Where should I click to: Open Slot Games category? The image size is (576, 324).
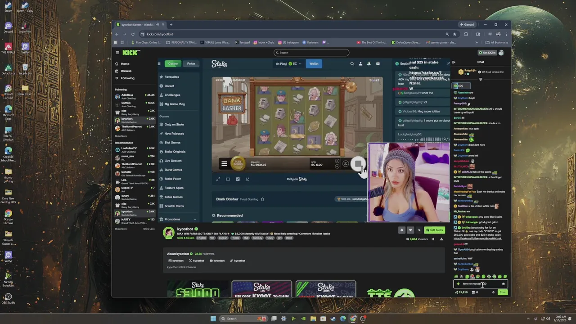172,143
